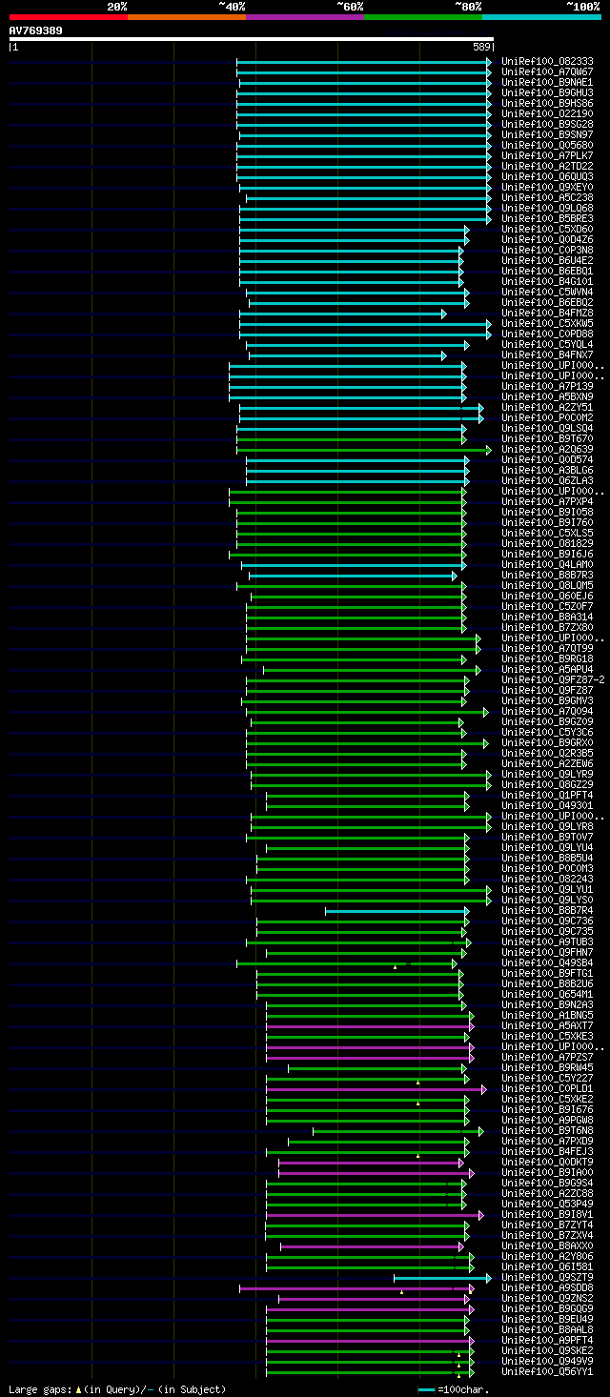The image size is (610, 1397).
Task: Select hit label UniRef100_A7PXP4
Action: (x=547, y=502)
